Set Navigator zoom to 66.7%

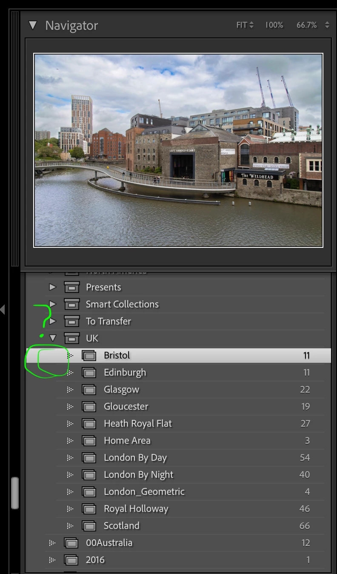point(307,25)
